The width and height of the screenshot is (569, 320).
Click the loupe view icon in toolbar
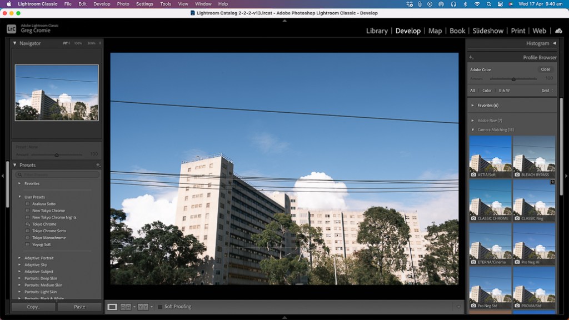pos(112,307)
